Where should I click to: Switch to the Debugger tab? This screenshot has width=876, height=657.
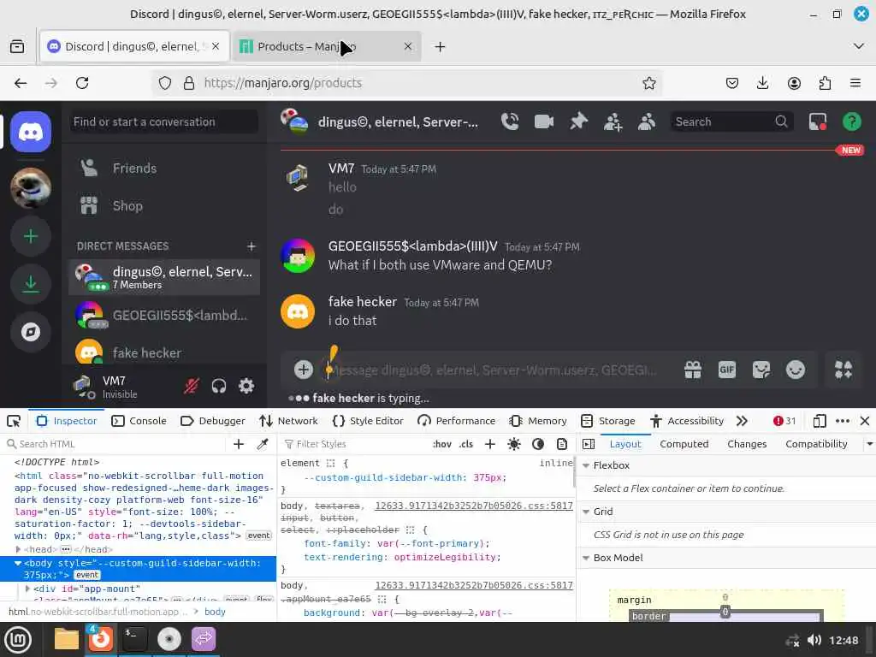click(x=213, y=421)
